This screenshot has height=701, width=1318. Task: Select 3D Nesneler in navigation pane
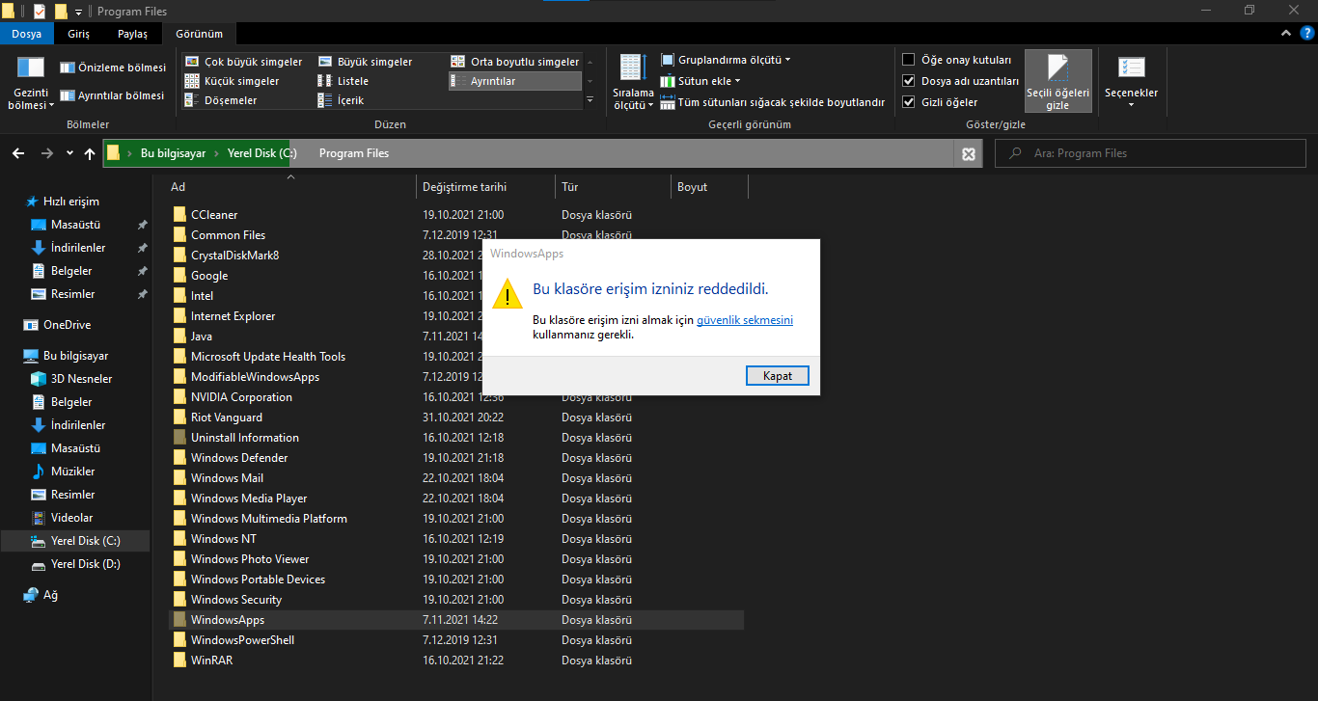[72, 379]
